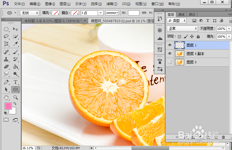
Task: Open the History panel icon
Action: pyautogui.click(x=160, y=19)
